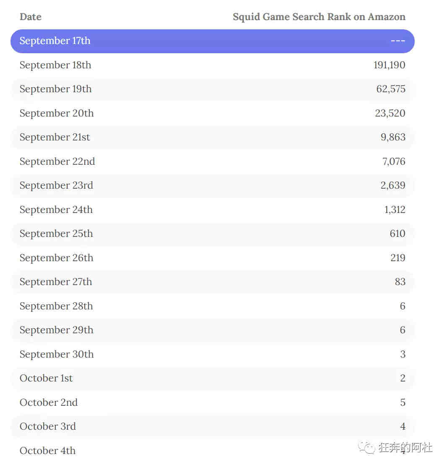This screenshot has width=447, height=467.
Task: Click the 62,575 rank value
Action: click(x=391, y=89)
